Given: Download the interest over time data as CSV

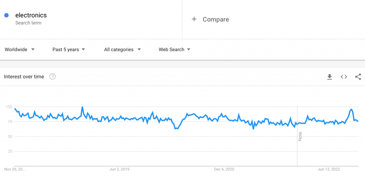Looking at the screenshot, I should point(329,77).
